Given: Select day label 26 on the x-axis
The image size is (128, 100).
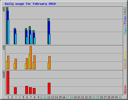Looking at the screenshot, I should point(101,97).
